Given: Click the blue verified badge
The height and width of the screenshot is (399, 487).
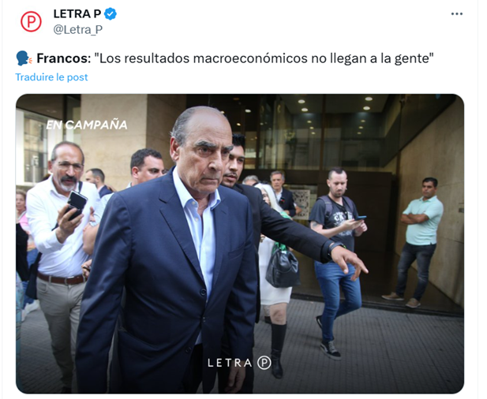Looking at the screenshot, I should coord(111,14).
